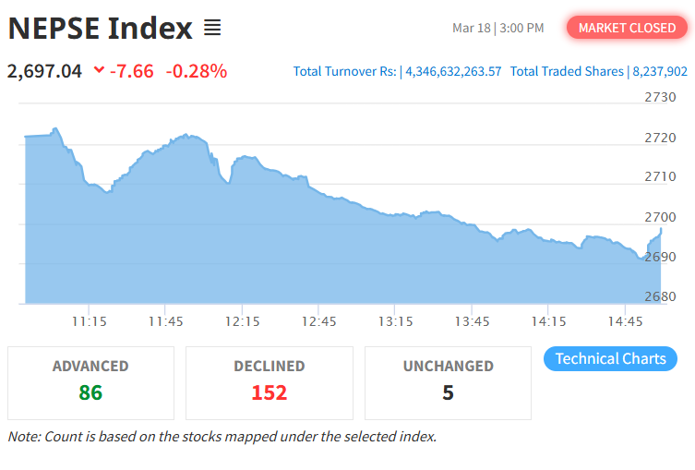Click the Mar 18 3:00 PM timestamp
The image size is (695, 470).
click(x=497, y=28)
